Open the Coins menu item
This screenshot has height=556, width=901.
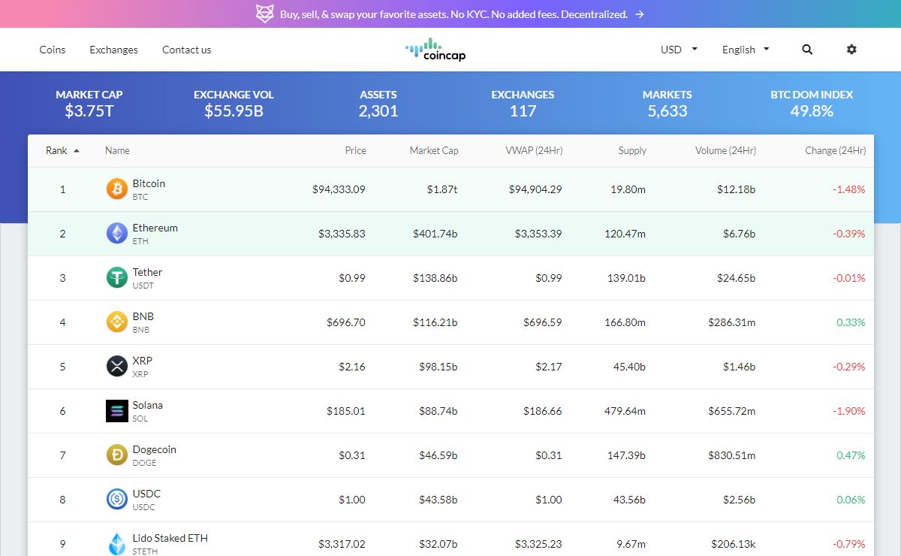pyautogui.click(x=53, y=50)
